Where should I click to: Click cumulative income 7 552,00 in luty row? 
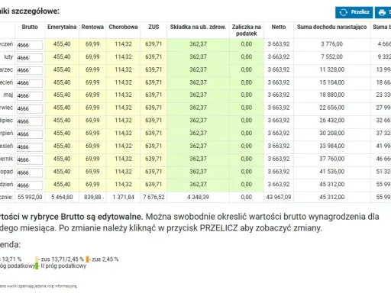point(332,56)
